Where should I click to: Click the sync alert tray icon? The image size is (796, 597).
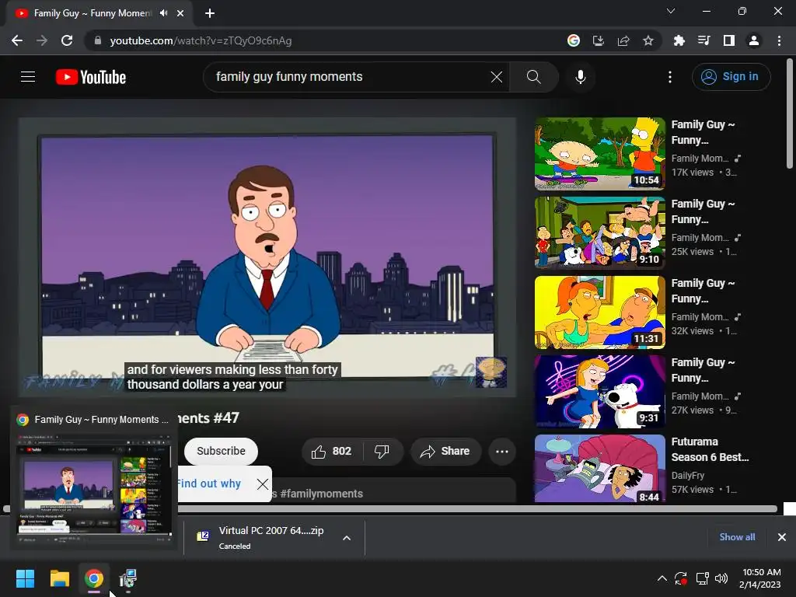[681, 578]
